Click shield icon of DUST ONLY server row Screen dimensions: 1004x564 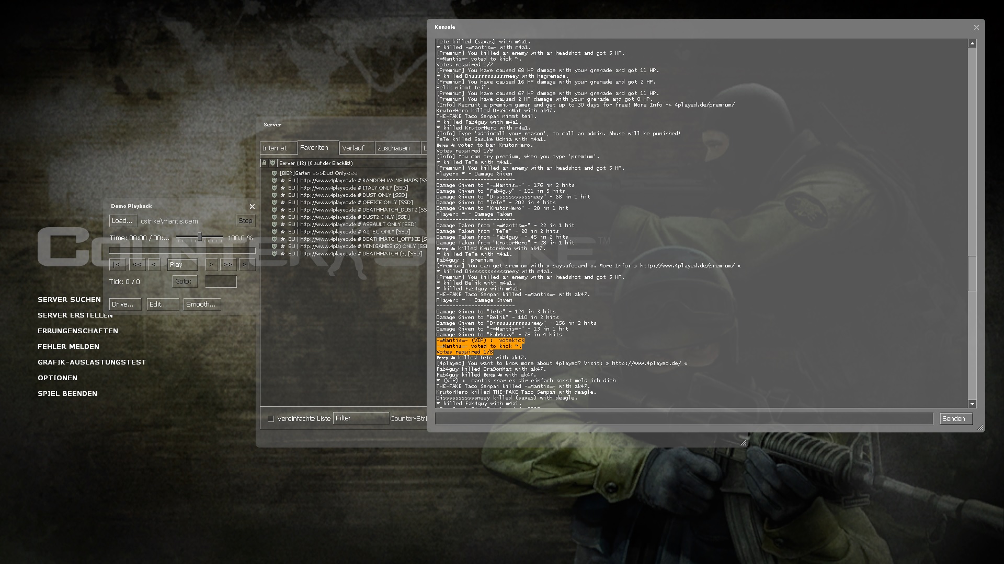pyautogui.click(x=274, y=195)
